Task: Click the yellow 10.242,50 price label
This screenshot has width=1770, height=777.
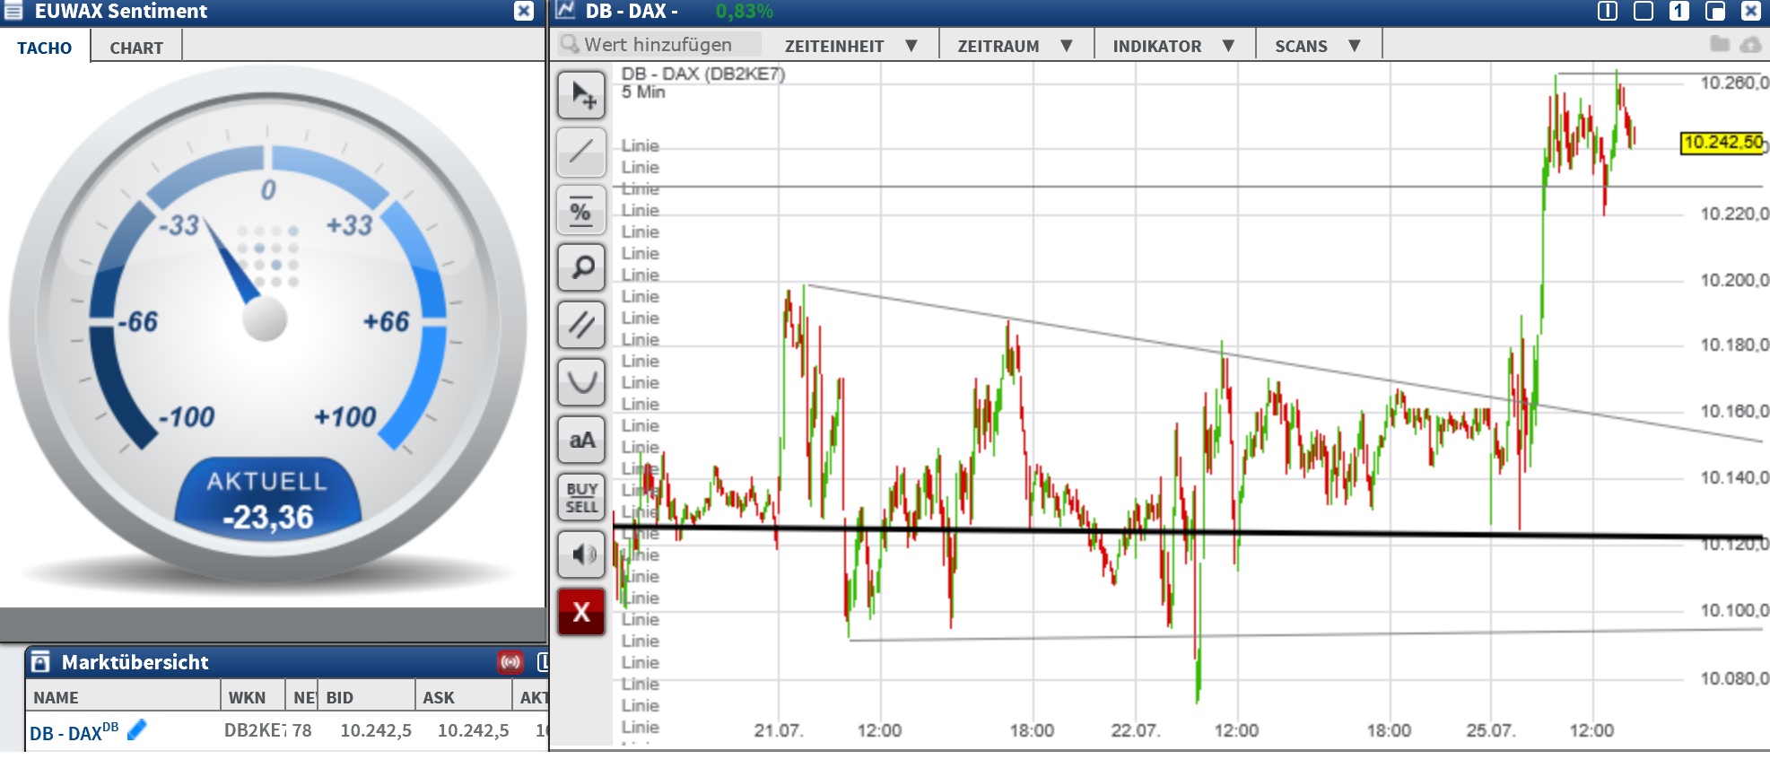Action: point(1722,143)
